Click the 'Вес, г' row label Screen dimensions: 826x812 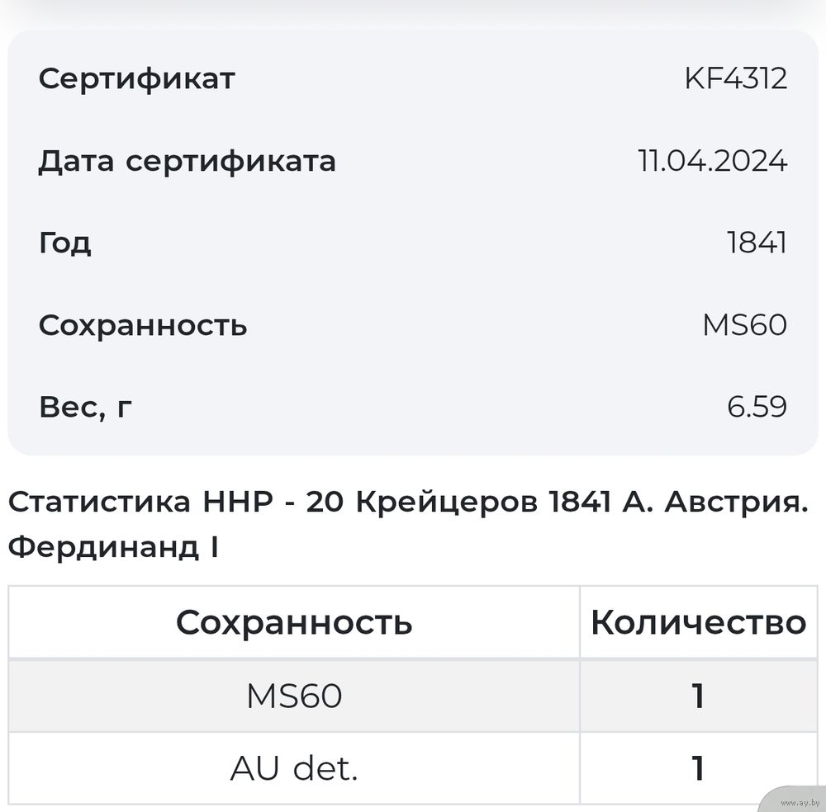click(x=85, y=407)
